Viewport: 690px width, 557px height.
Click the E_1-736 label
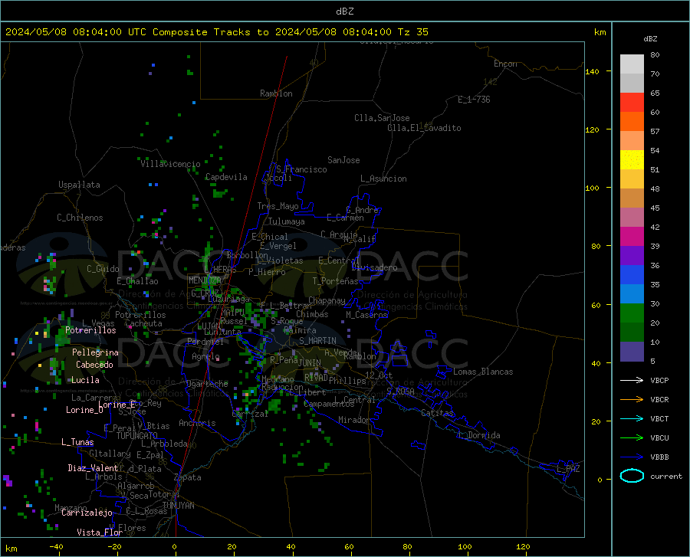click(474, 100)
